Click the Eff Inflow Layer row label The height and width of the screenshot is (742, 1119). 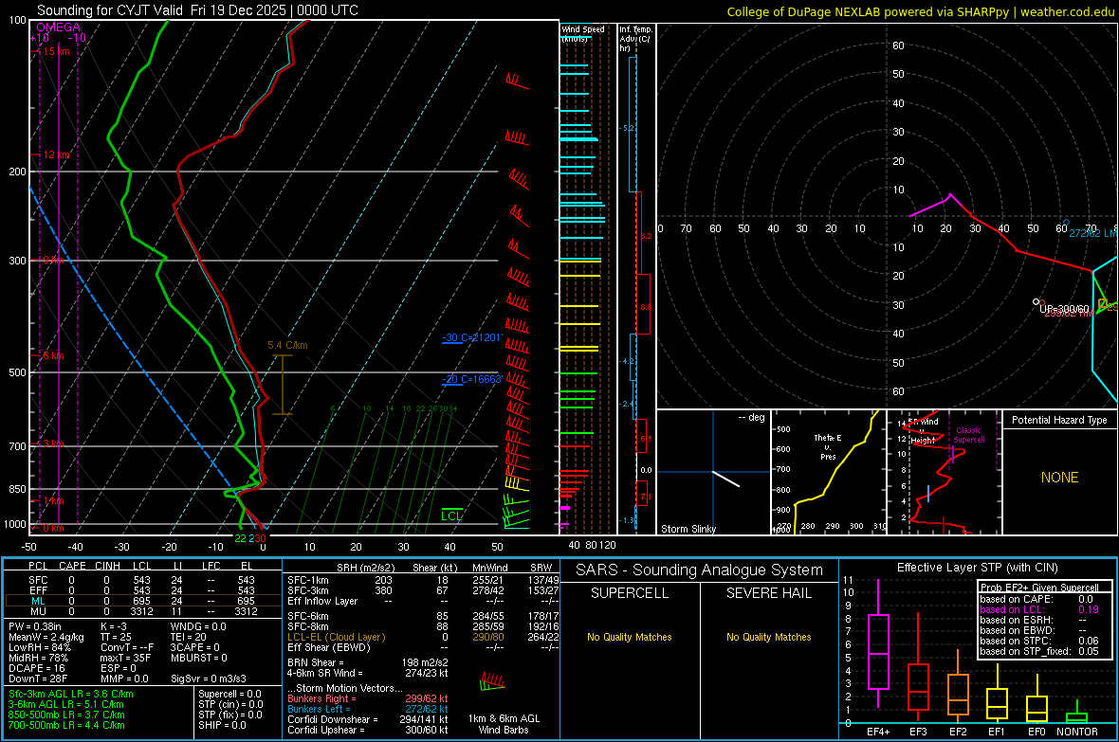tap(322, 601)
